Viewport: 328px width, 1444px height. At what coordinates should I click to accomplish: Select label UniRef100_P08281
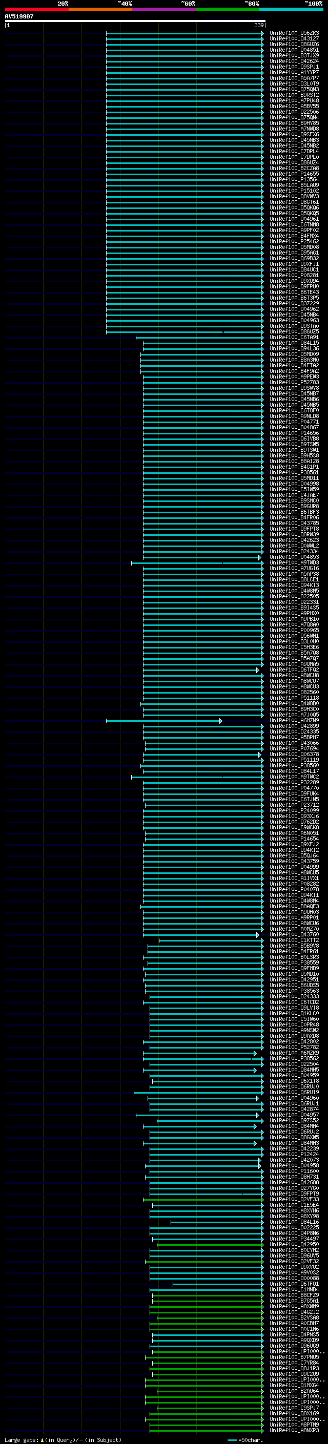click(294, 275)
